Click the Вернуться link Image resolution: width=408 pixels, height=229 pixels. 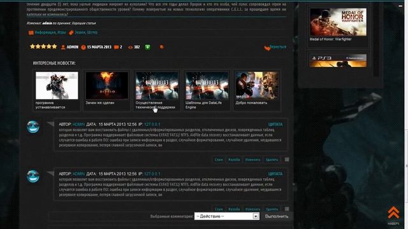278,47
